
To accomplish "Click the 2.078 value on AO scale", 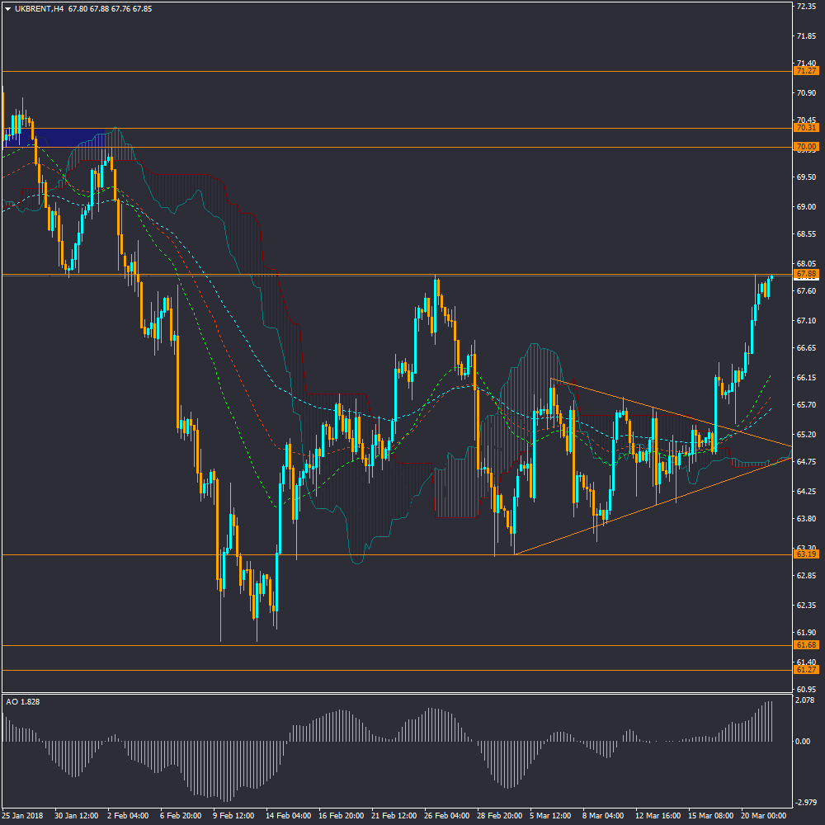I will [804, 700].
